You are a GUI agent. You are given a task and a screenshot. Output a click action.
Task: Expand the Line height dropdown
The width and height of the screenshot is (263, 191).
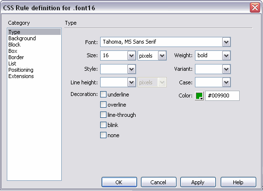pyautogui.click(x=131, y=82)
